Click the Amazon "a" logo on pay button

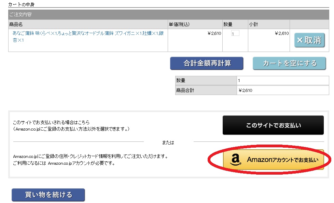[x=236, y=160]
